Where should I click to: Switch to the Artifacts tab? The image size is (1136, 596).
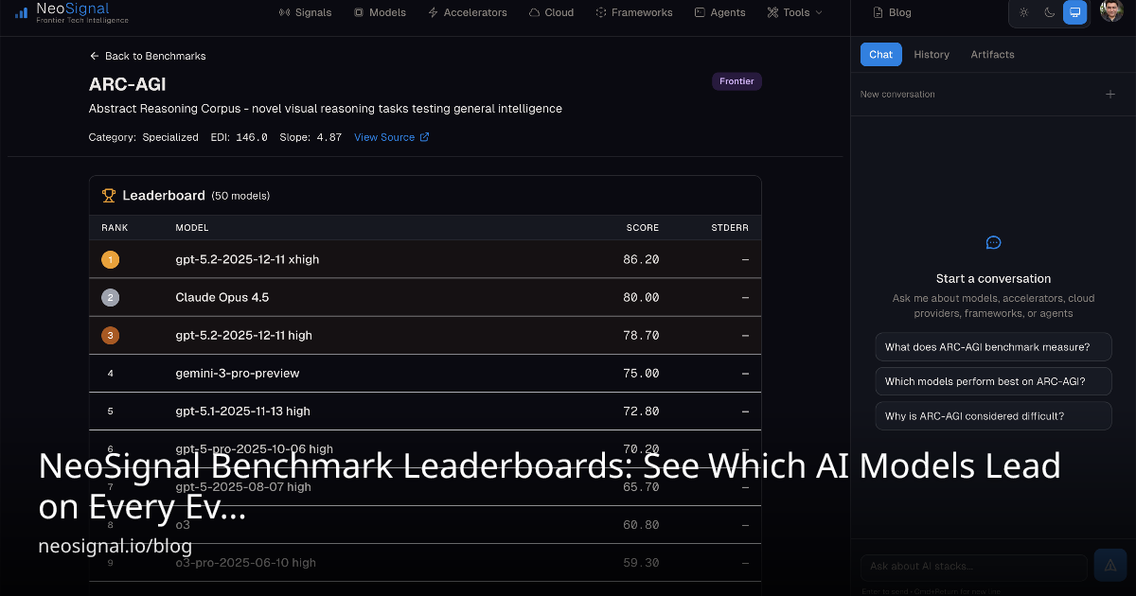coord(992,54)
